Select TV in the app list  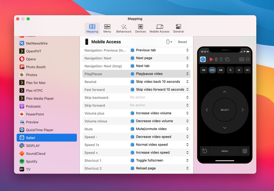[x=47, y=169]
